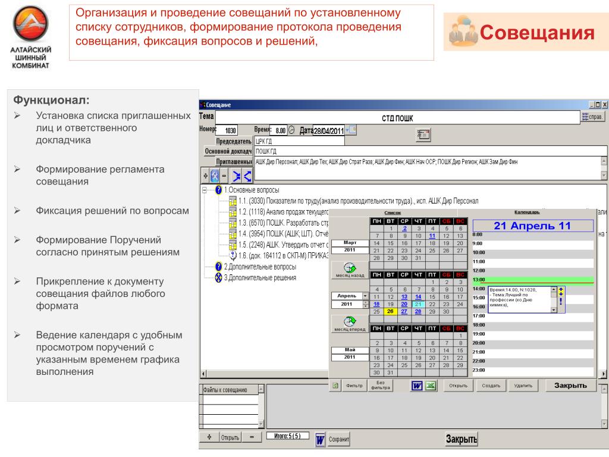Click the minus button in the agenda toolbar
Viewport: 609px width, 457px height.
224,176
